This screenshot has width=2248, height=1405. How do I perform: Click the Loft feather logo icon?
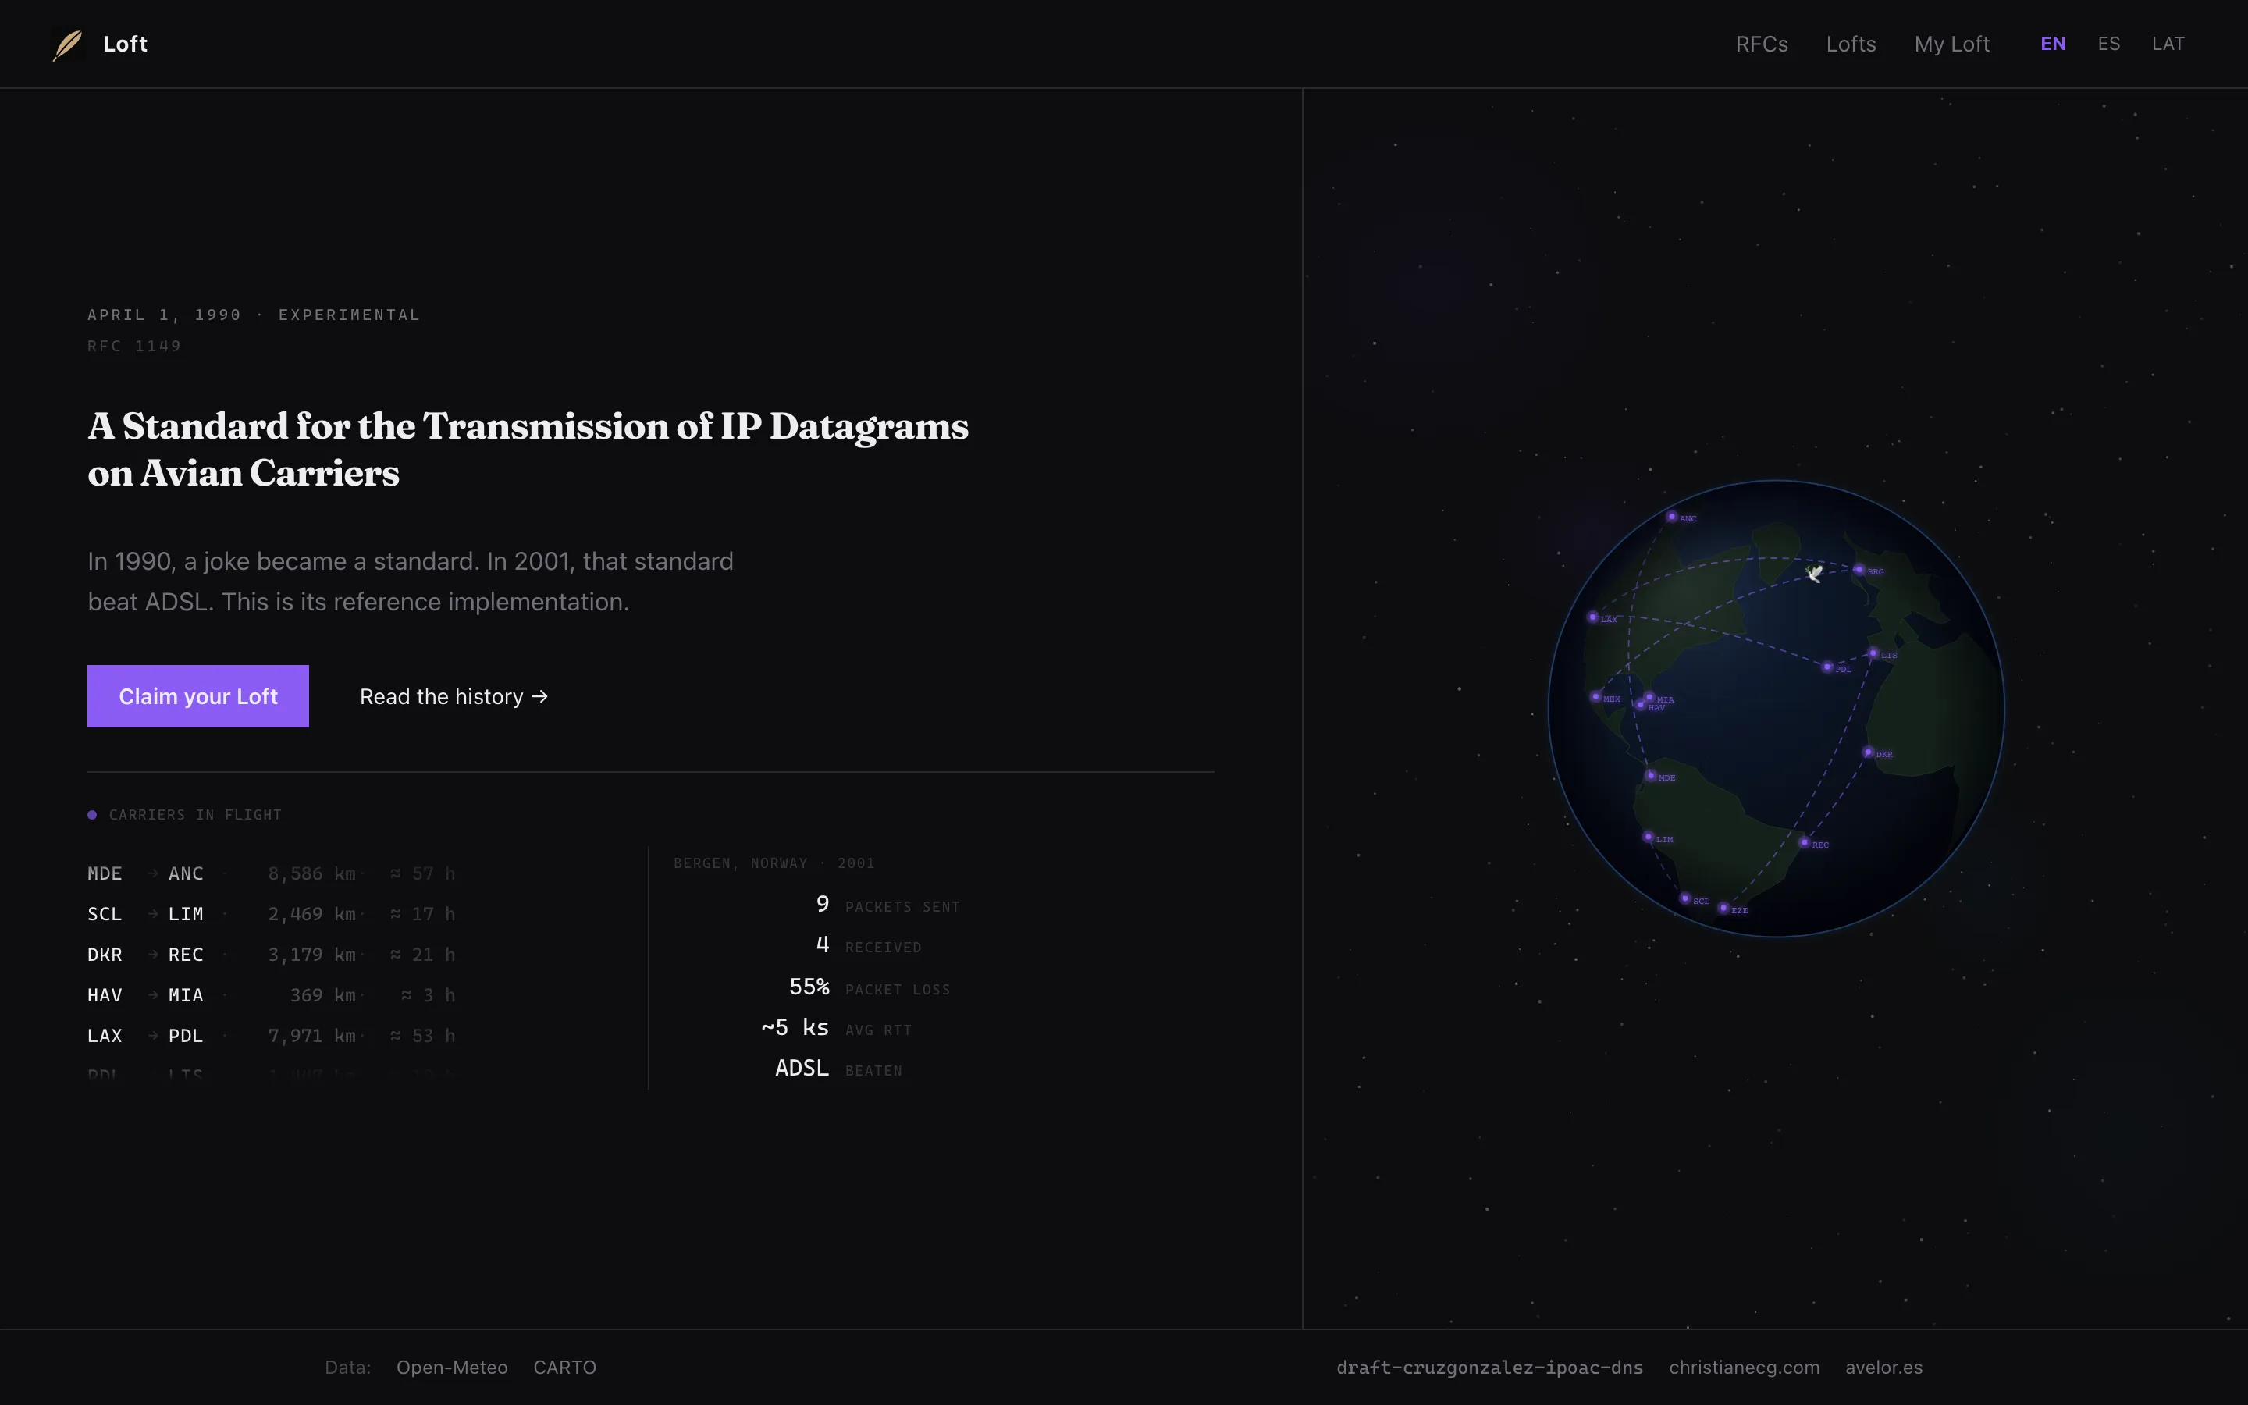[x=68, y=44]
